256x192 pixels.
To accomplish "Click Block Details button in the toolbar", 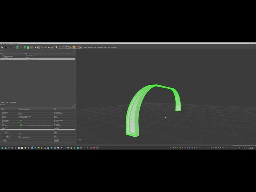I will 90,47.
